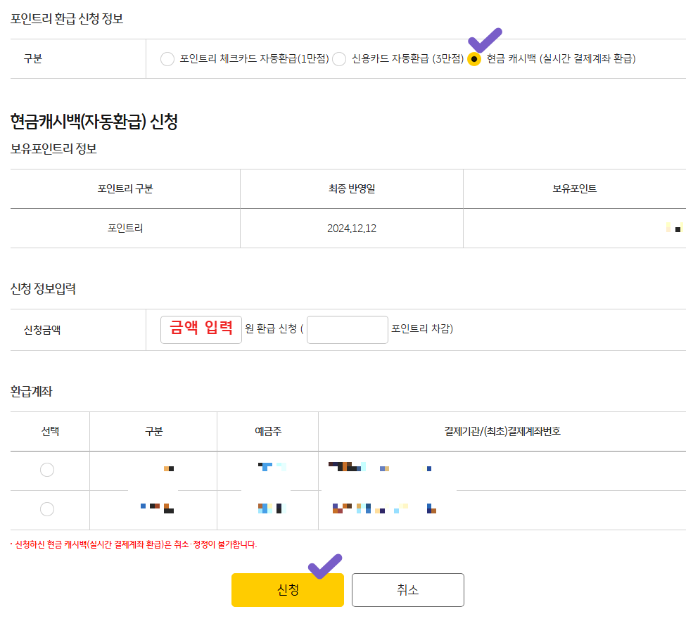Click the 금액 입력 amount input field
This screenshot has width=693, height=621.
(201, 329)
